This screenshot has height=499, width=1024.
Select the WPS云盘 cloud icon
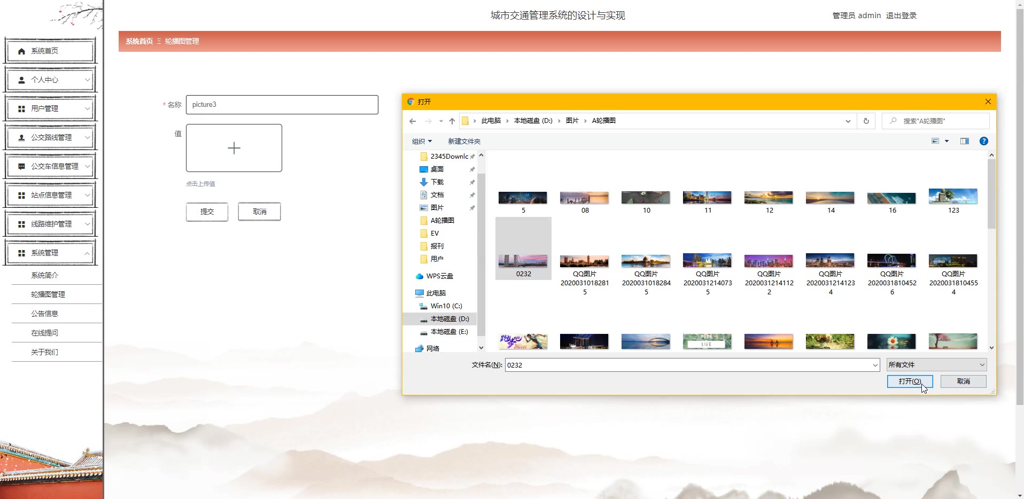[420, 276]
